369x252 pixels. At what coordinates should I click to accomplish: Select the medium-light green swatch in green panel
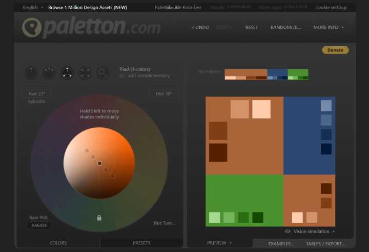pyautogui.click(x=229, y=217)
